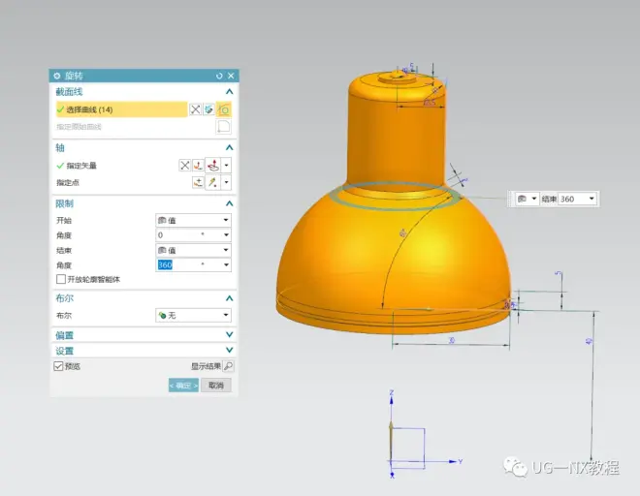640x496 pixels.
Task: Collapse the 限制 section
Action: (x=229, y=204)
